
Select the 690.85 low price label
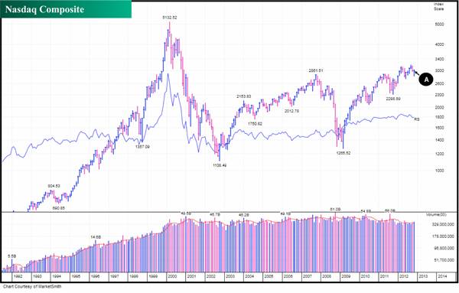point(59,208)
